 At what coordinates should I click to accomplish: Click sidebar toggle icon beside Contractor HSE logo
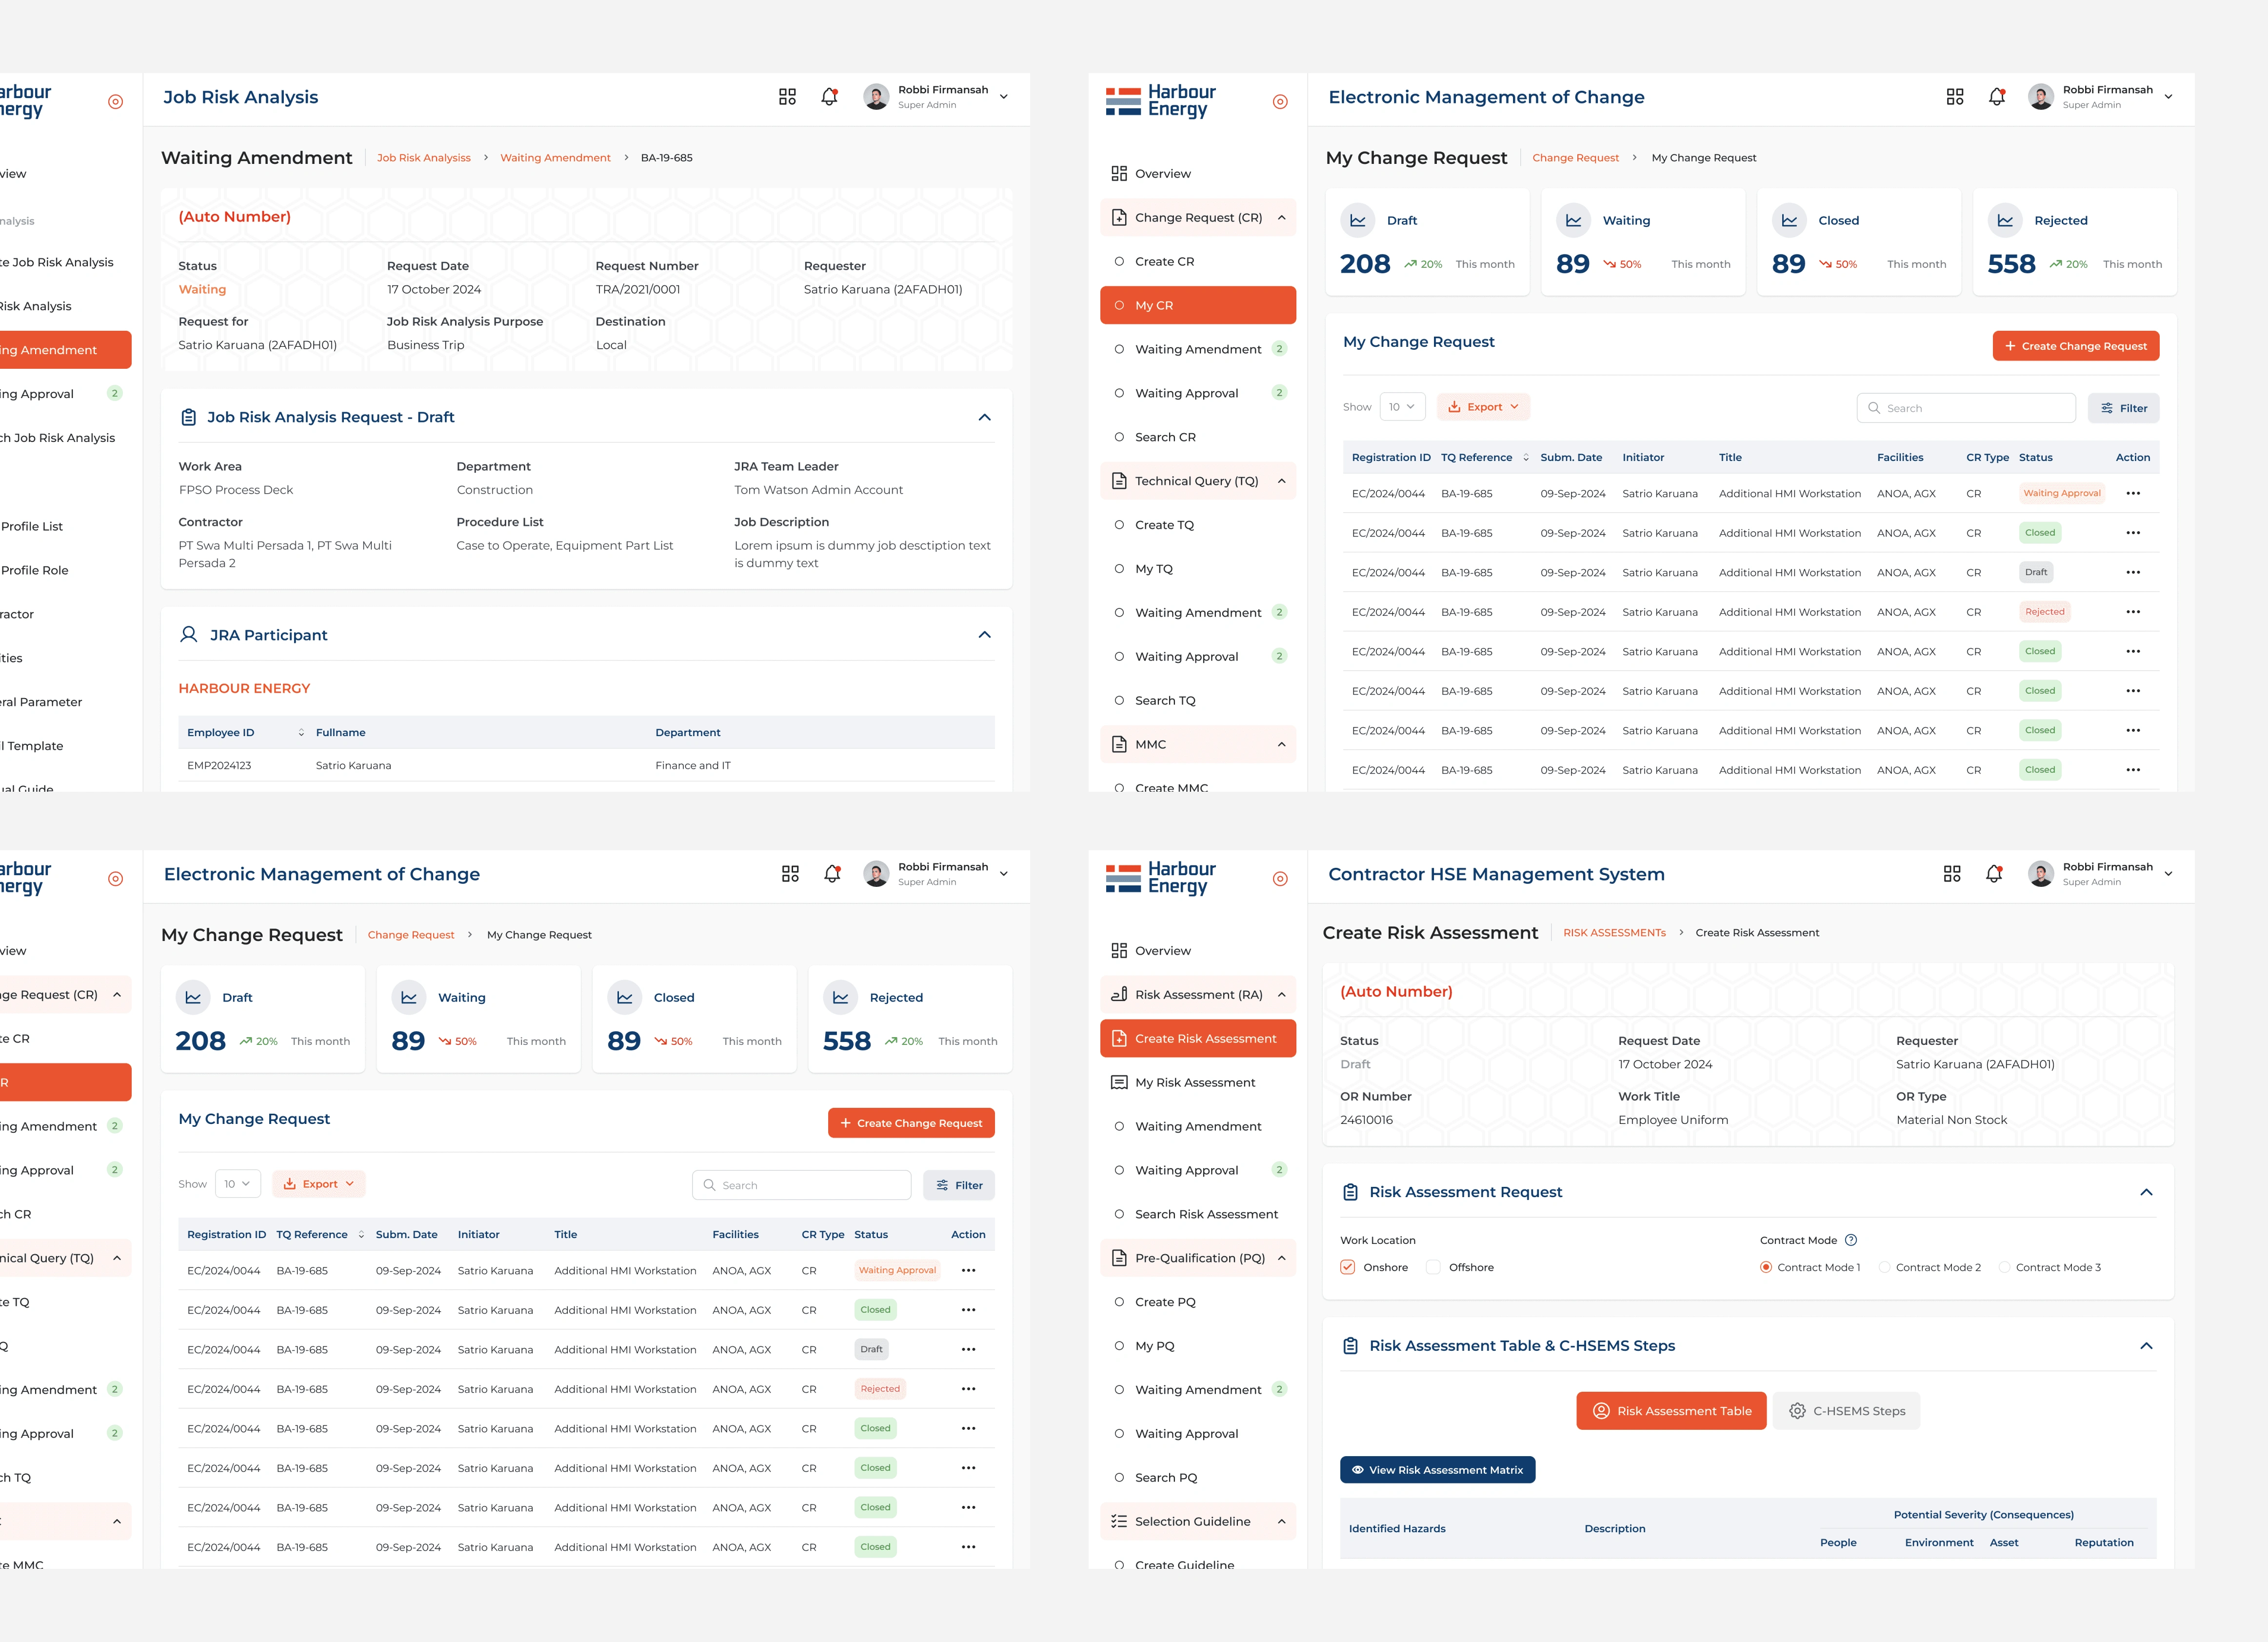click(x=1280, y=879)
